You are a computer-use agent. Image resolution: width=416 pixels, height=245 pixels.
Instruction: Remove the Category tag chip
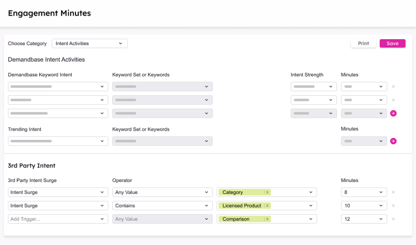pyautogui.click(x=267, y=192)
